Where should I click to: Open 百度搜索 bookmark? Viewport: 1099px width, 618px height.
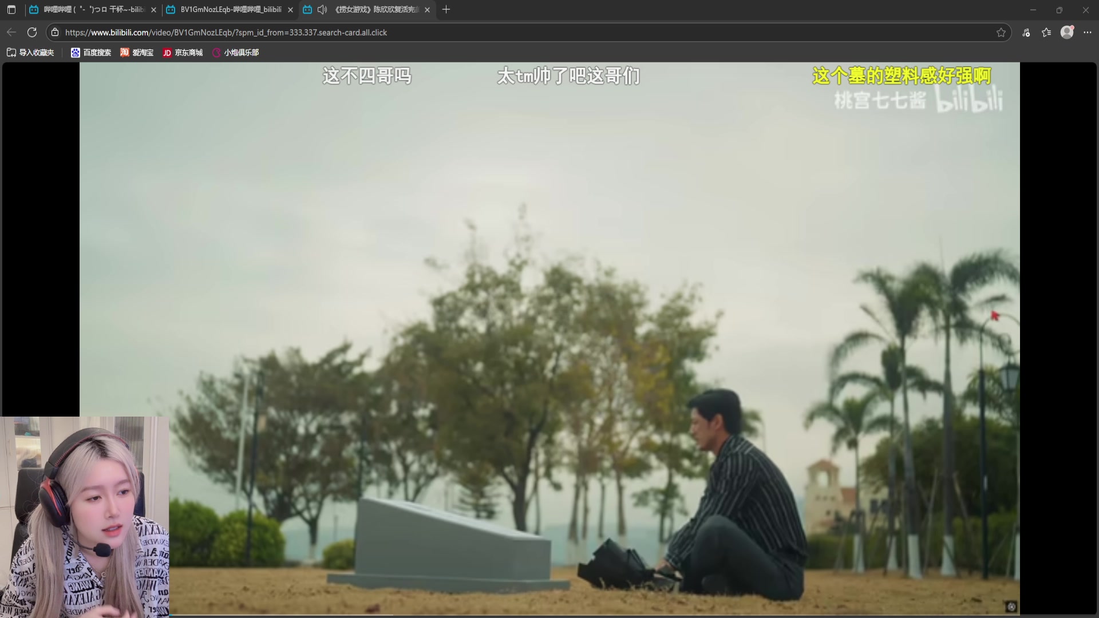[x=91, y=53]
